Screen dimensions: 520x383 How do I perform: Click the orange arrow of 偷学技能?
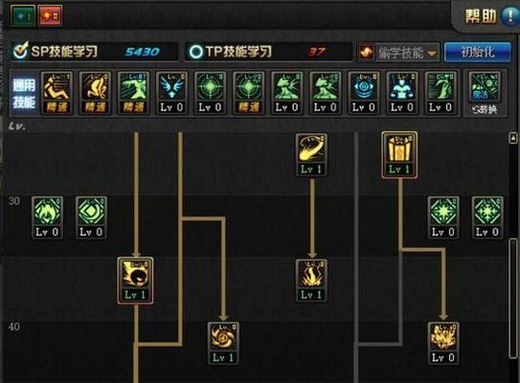click(432, 53)
